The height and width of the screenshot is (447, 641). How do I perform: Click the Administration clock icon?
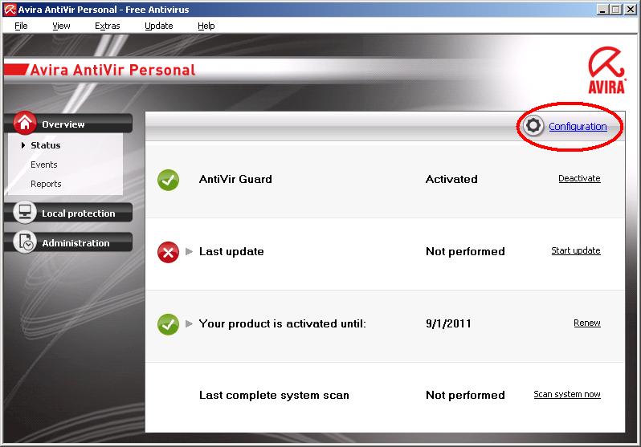[25, 242]
